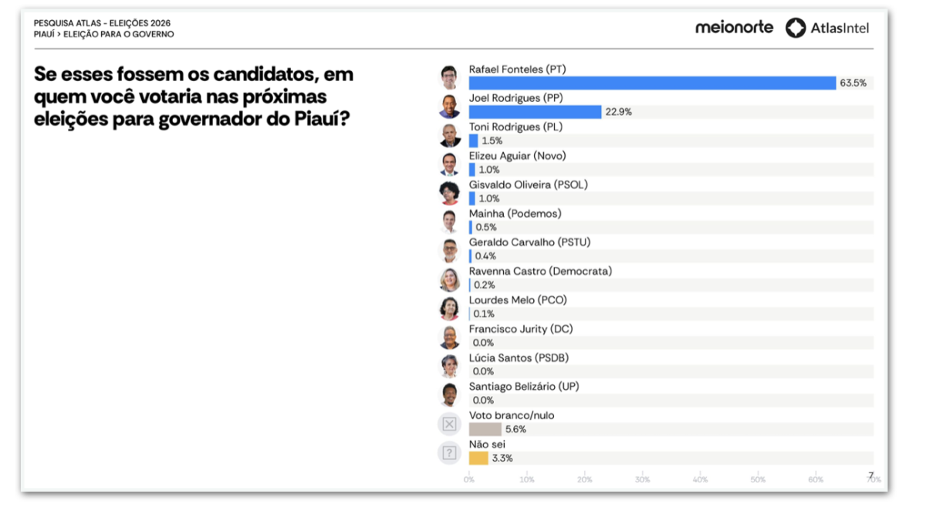Click the Elizeu Aguiar (Novo) label

click(517, 156)
